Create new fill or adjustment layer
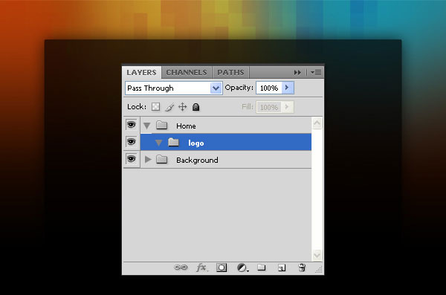Screen dimensions: 446x295 pyautogui.click(x=242, y=268)
